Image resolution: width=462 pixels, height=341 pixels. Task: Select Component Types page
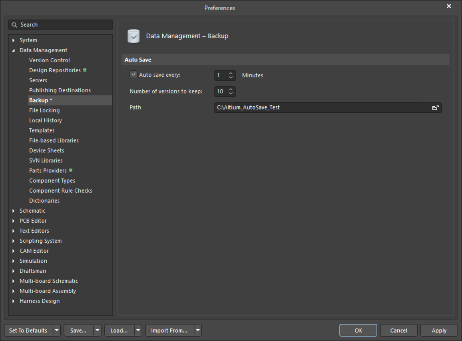tap(52, 181)
